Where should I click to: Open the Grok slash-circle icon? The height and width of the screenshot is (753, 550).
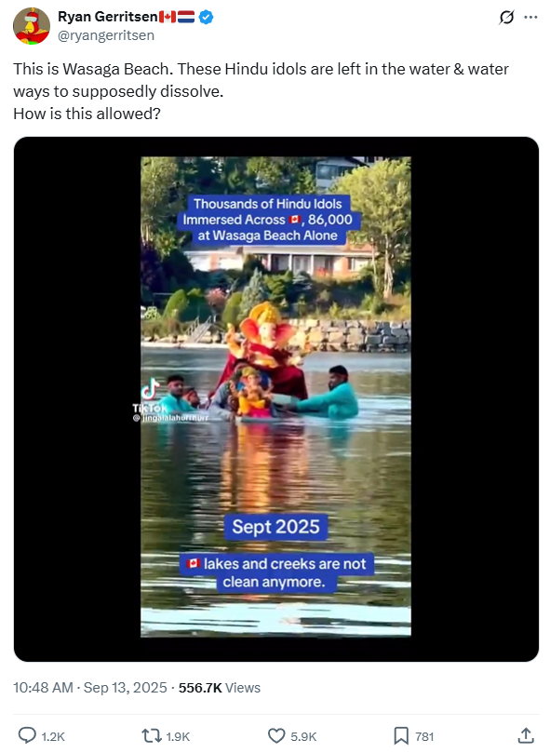(506, 18)
